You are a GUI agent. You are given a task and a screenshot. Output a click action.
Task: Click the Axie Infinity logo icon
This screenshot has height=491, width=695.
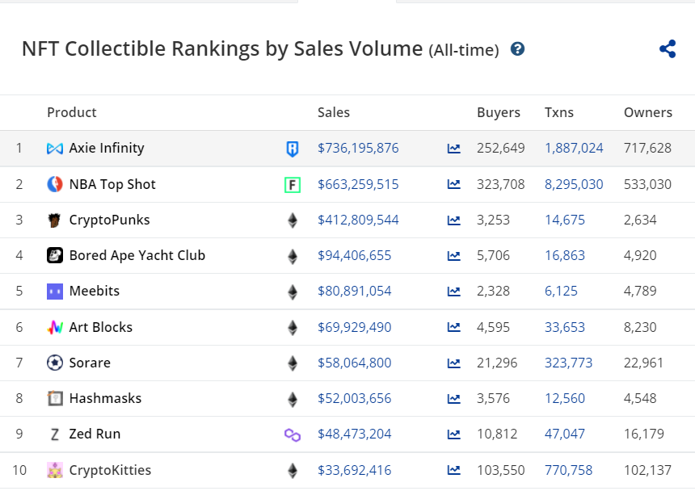click(54, 149)
